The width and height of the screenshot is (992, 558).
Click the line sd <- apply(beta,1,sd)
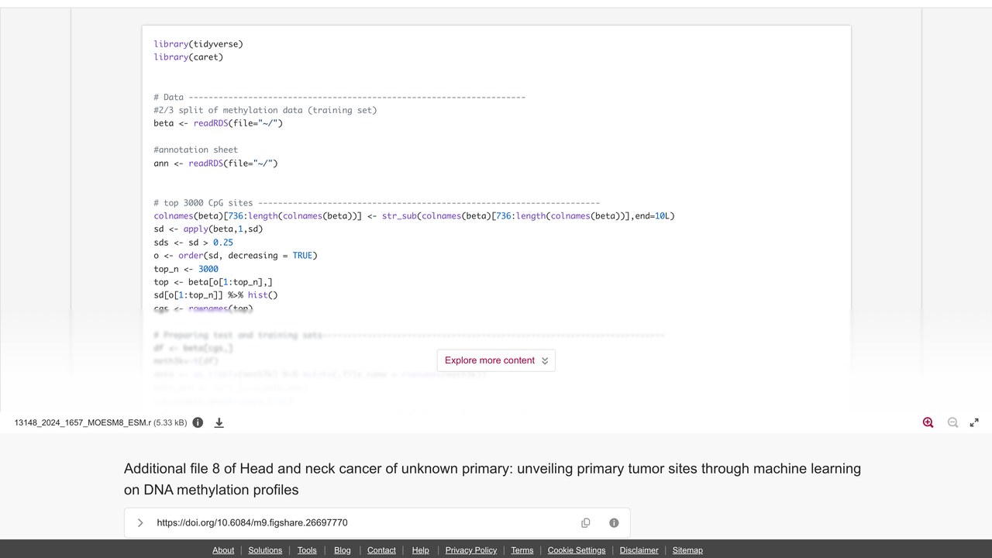point(208,229)
